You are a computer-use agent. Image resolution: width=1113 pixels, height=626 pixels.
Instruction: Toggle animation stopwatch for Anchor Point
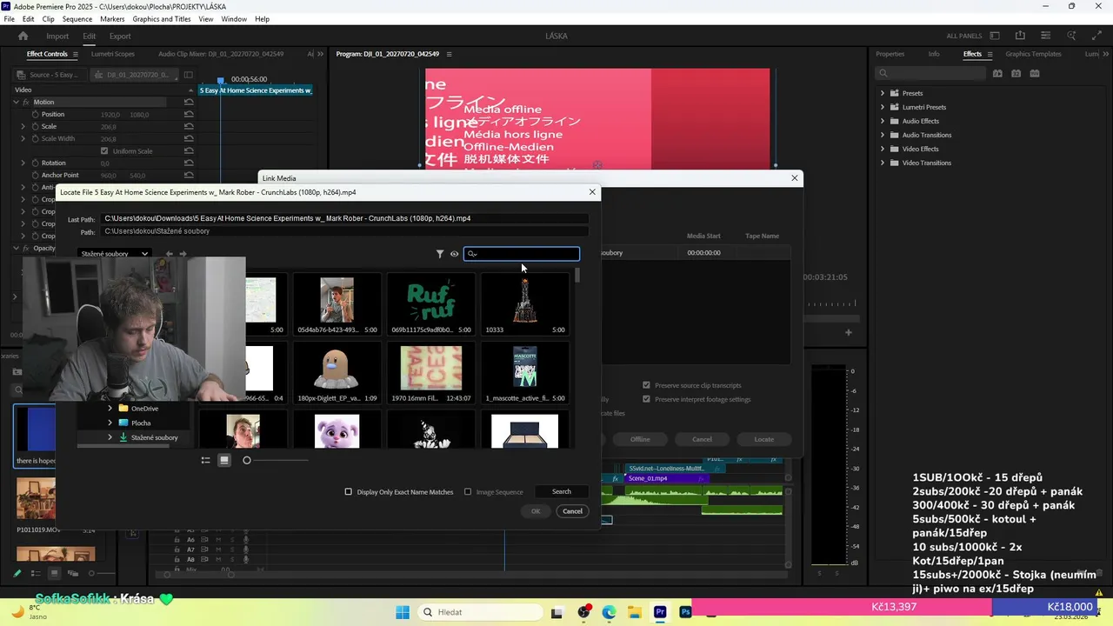click(36, 175)
